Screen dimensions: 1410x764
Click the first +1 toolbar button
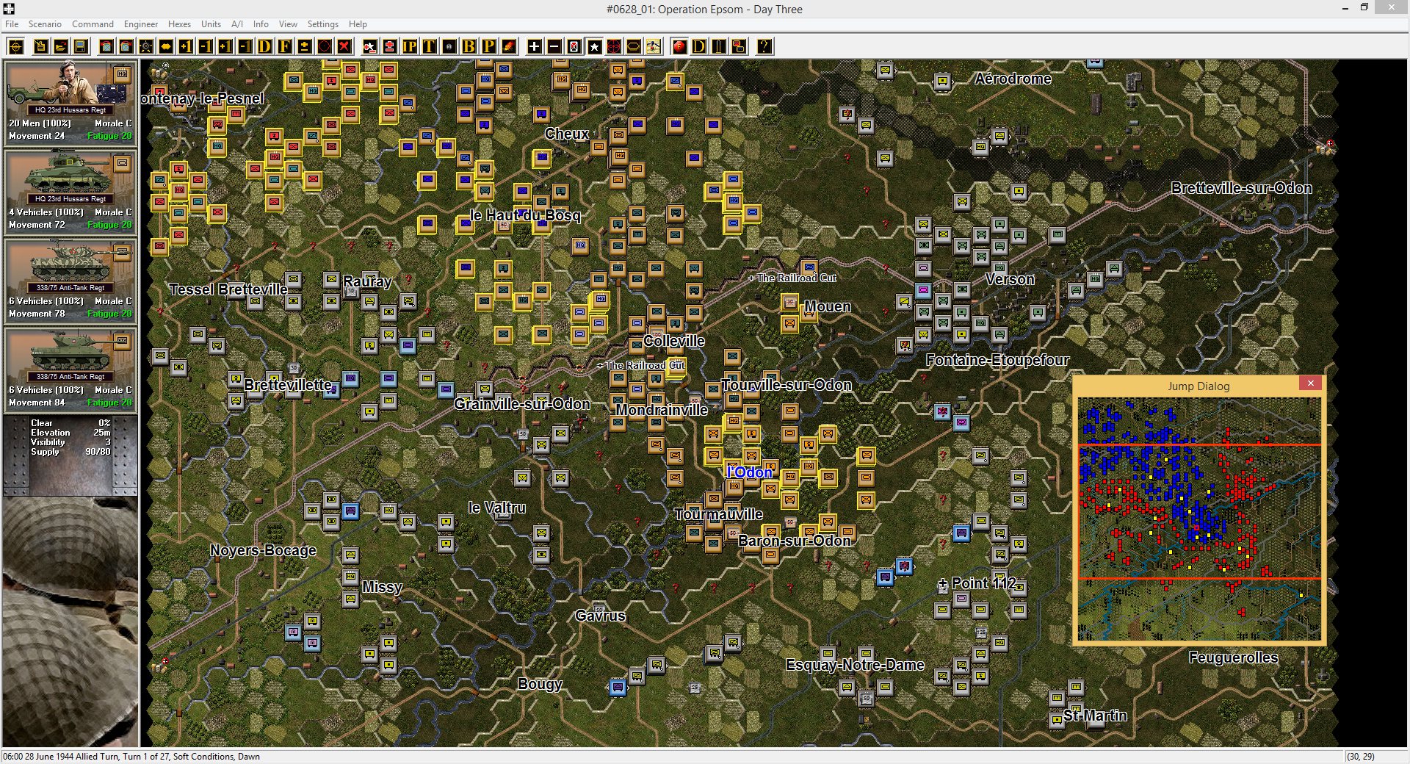click(186, 47)
